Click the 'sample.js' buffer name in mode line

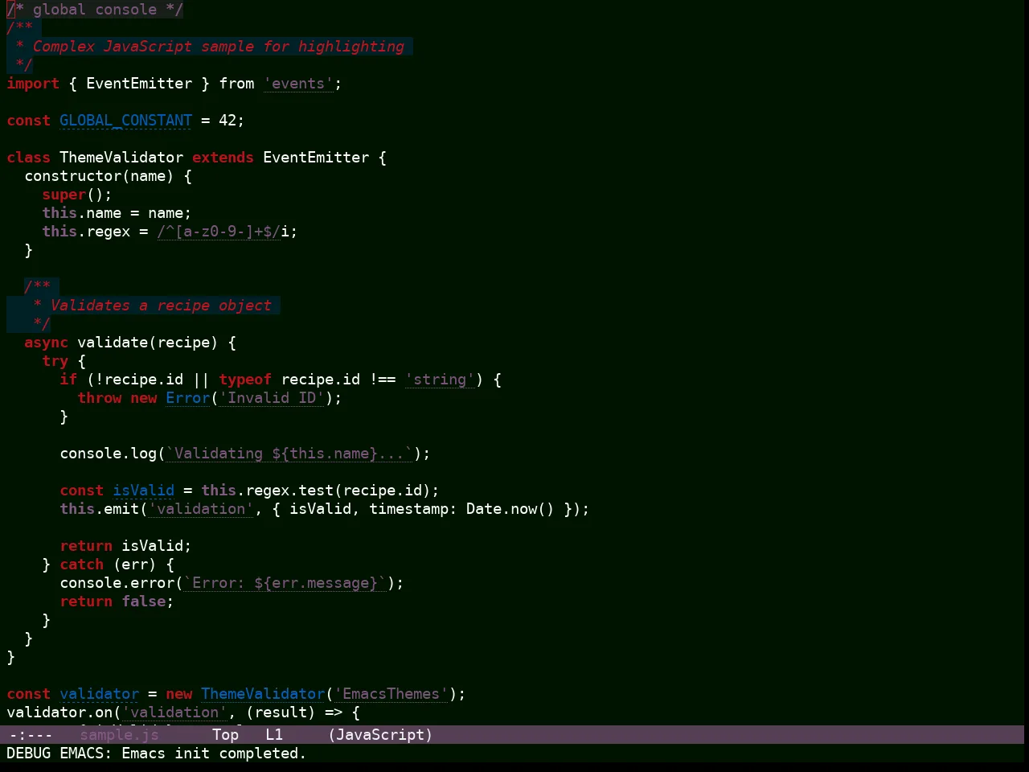(x=119, y=734)
